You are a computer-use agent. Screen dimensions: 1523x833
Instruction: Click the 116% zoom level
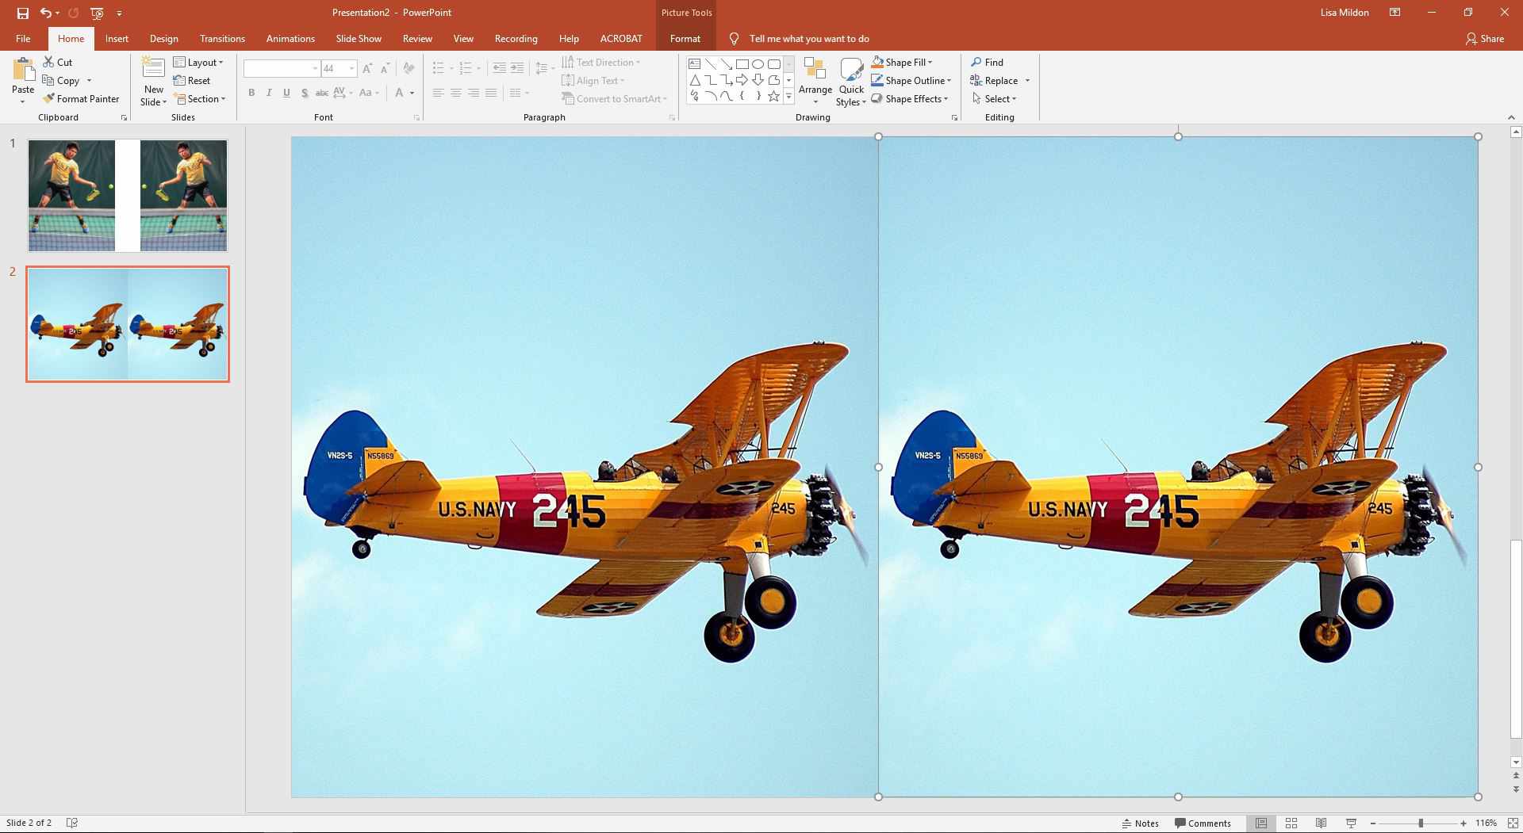(x=1486, y=823)
